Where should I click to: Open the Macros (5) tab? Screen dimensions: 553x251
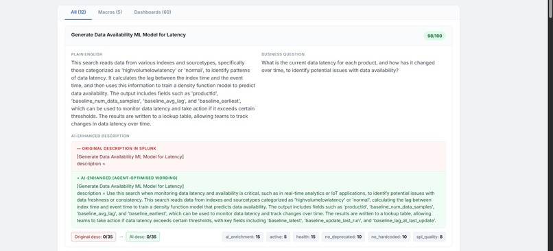110,12
